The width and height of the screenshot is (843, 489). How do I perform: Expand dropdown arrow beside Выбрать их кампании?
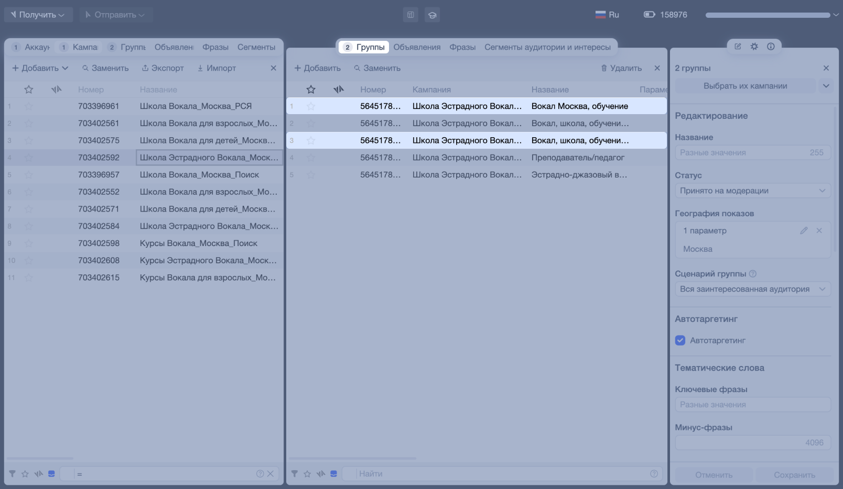pyautogui.click(x=826, y=86)
